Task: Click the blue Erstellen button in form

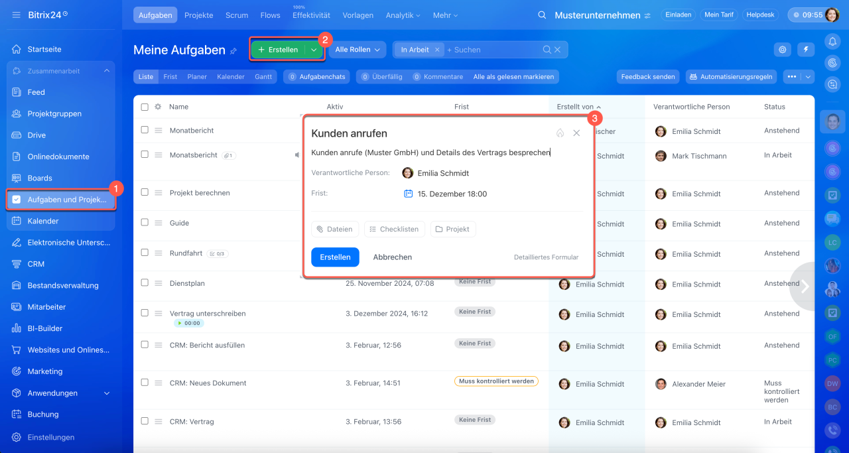Action: coord(335,257)
